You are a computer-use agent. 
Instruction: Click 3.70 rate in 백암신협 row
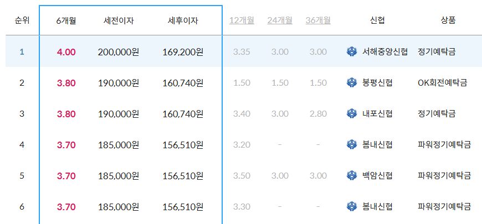(x=66, y=176)
